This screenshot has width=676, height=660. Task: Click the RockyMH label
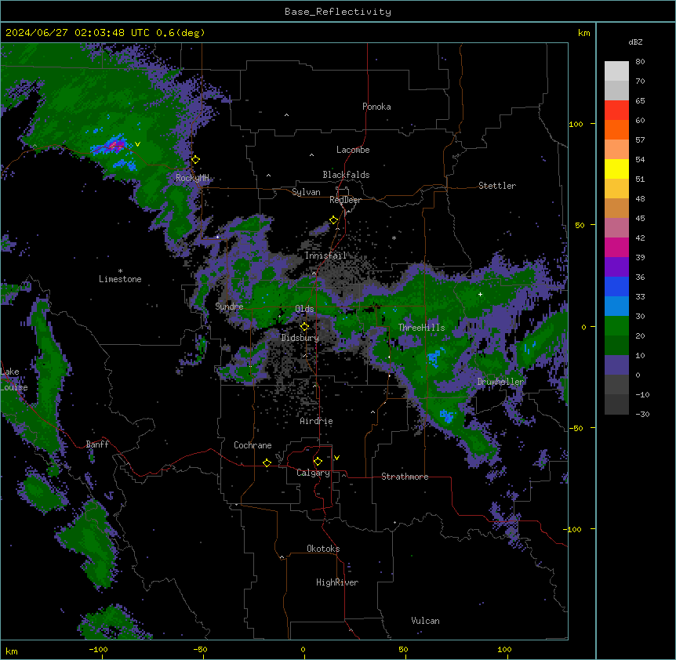coord(192,178)
